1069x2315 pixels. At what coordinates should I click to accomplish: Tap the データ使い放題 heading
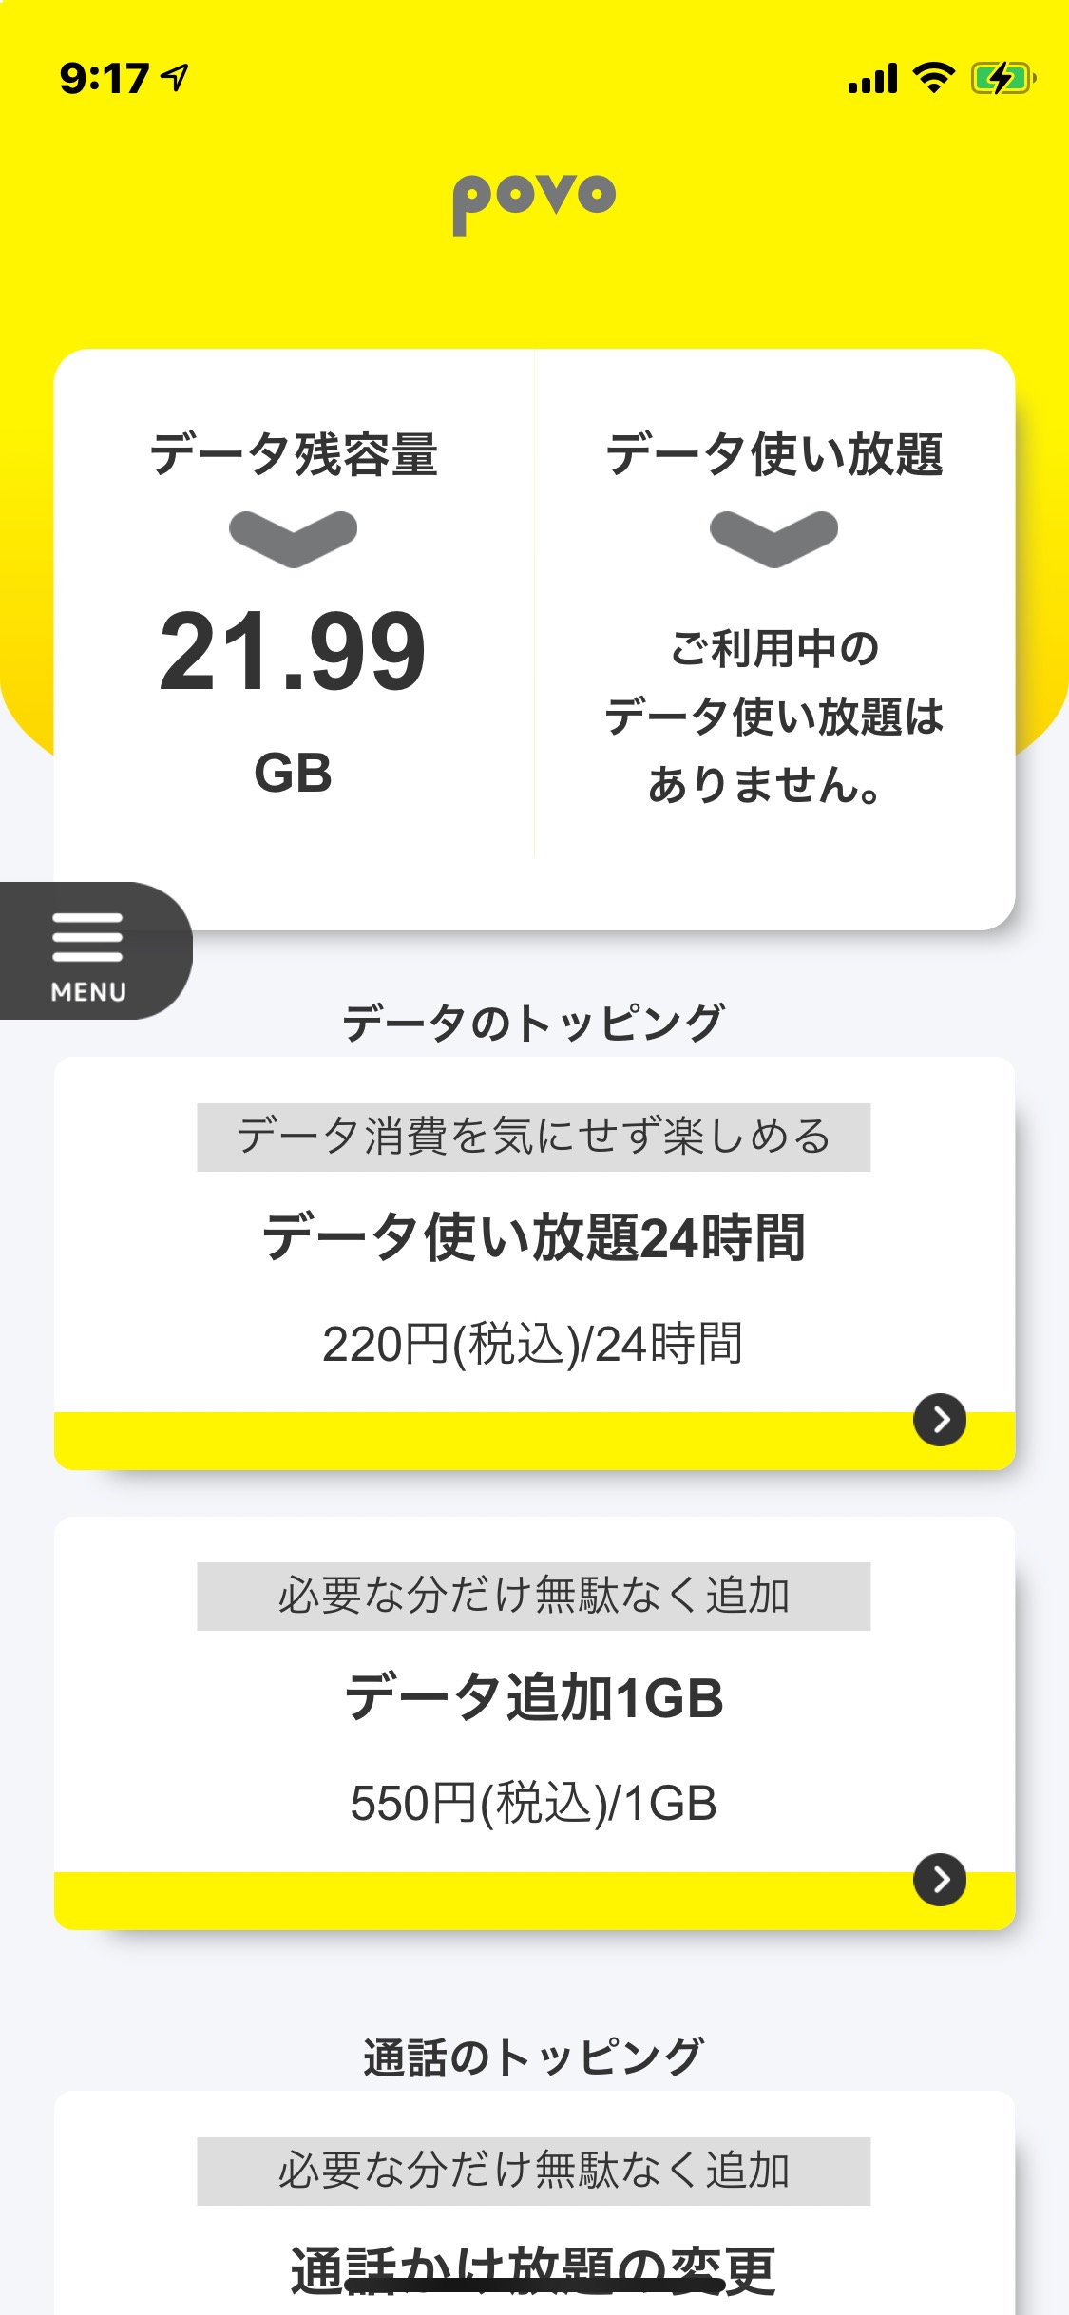tap(773, 454)
